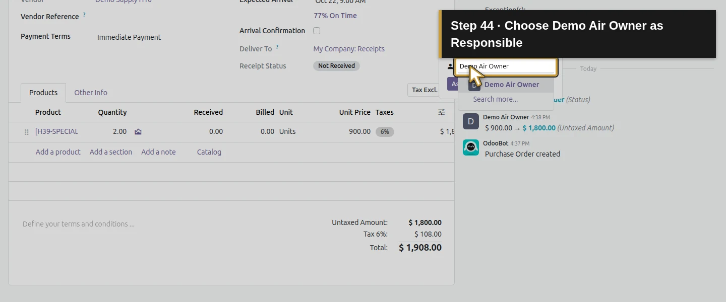The image size is (726, 302).
Task: Open the Deliver To field My Company: Receipts
Action: 349,49
